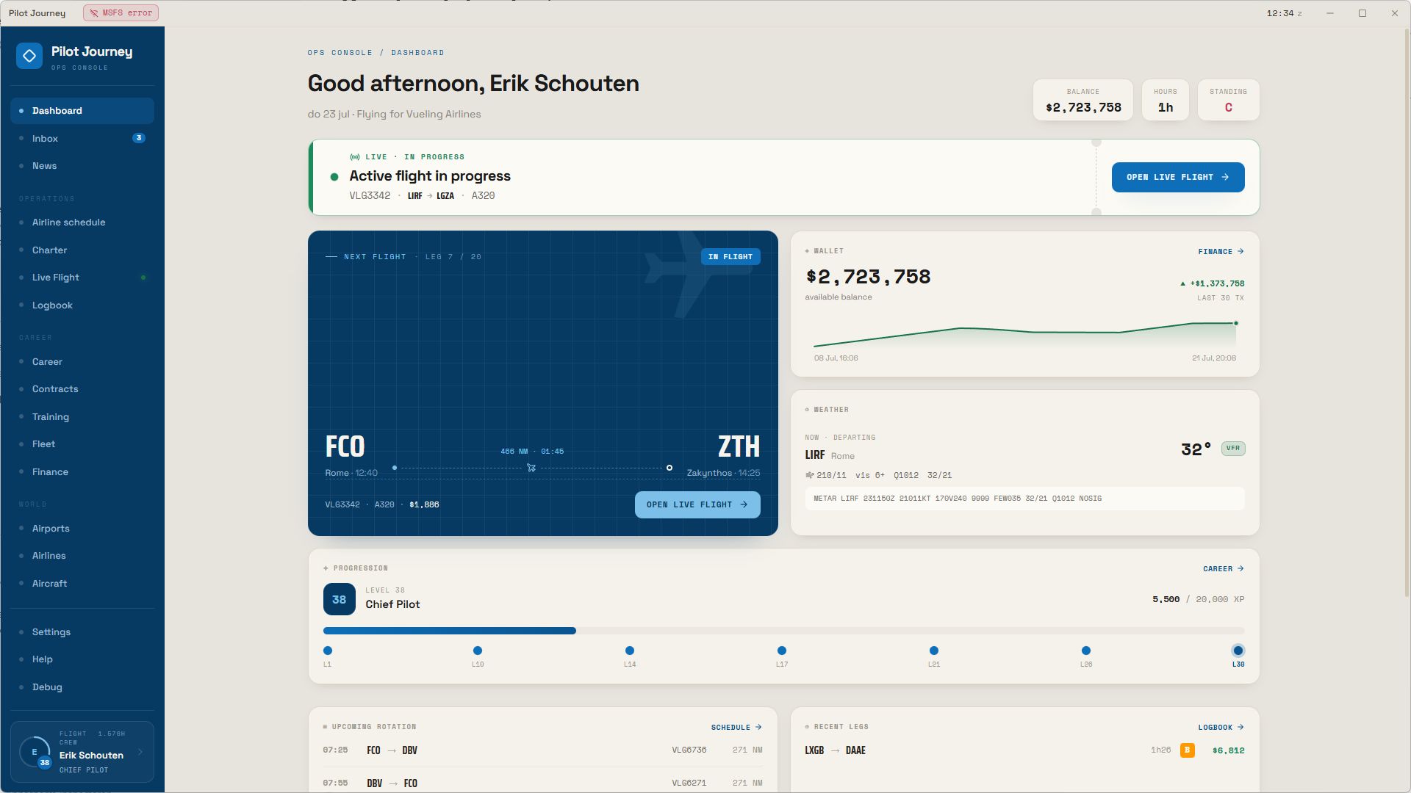The height and width of the screenshot is (793, 1411).
Task: Click the live broadcast icon beside LIVE label
Action: tap(355, 157)
